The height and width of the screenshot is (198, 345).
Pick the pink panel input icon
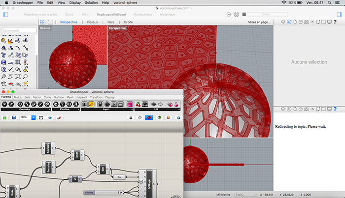pyautogui.click(x=130, y=104)
